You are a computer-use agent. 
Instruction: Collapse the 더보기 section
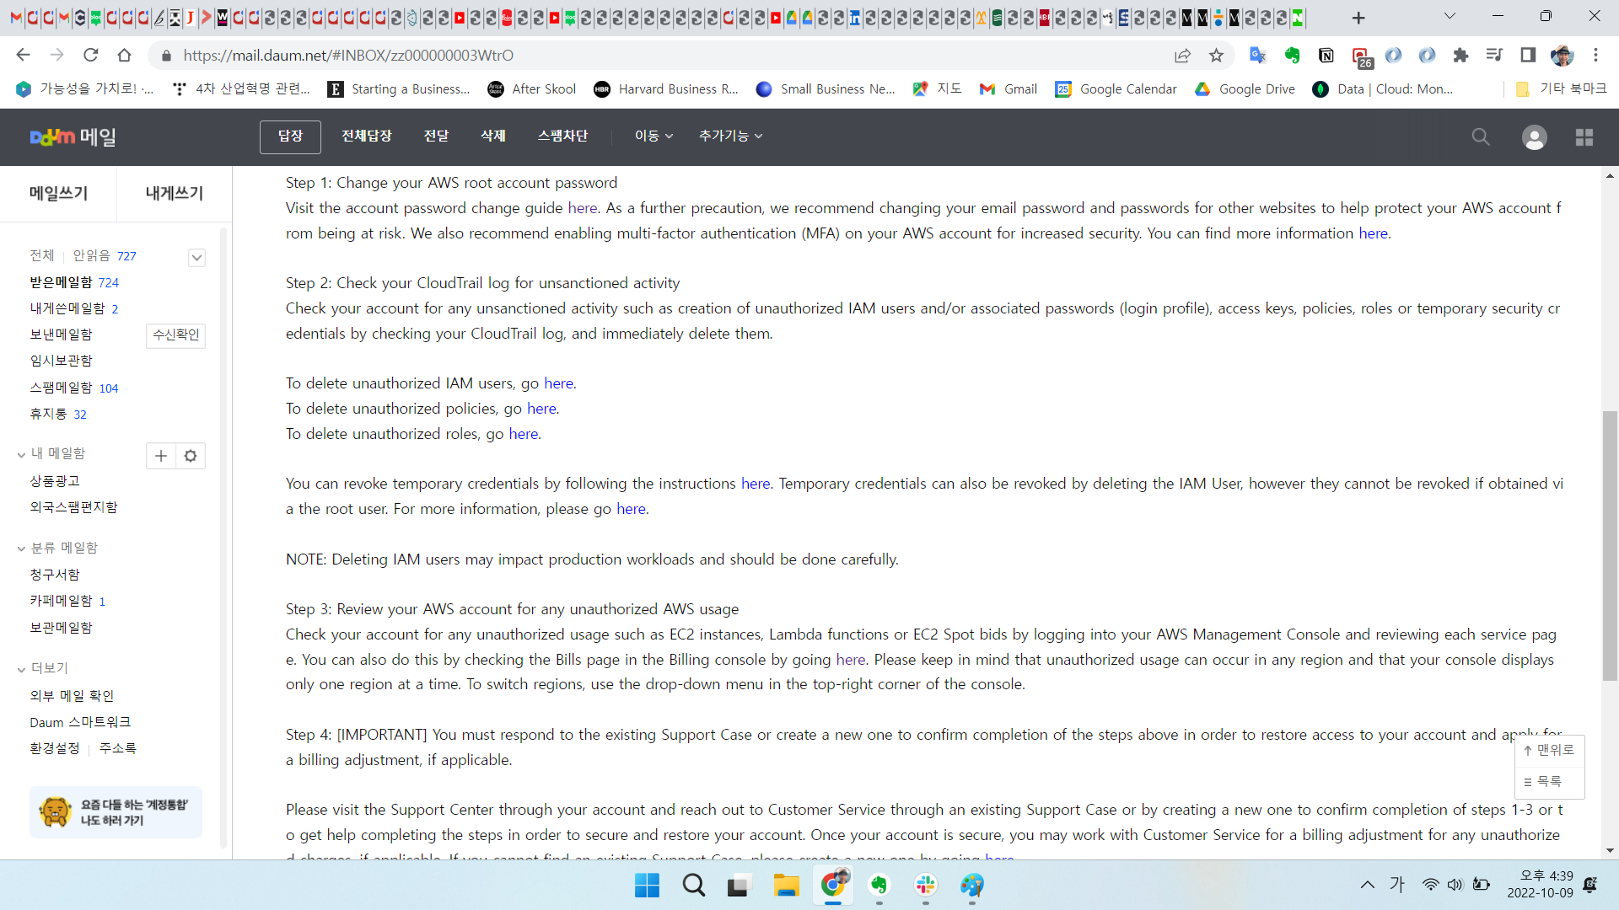pos(21,669)
